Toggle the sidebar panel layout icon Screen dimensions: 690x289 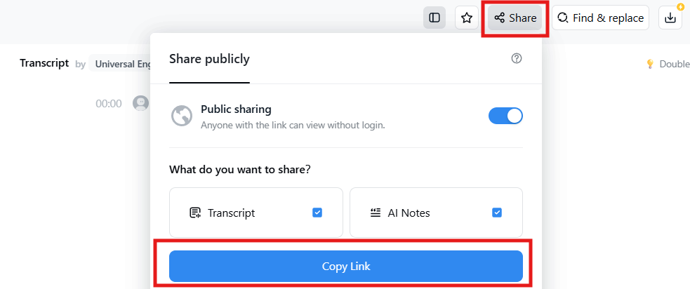434,18
